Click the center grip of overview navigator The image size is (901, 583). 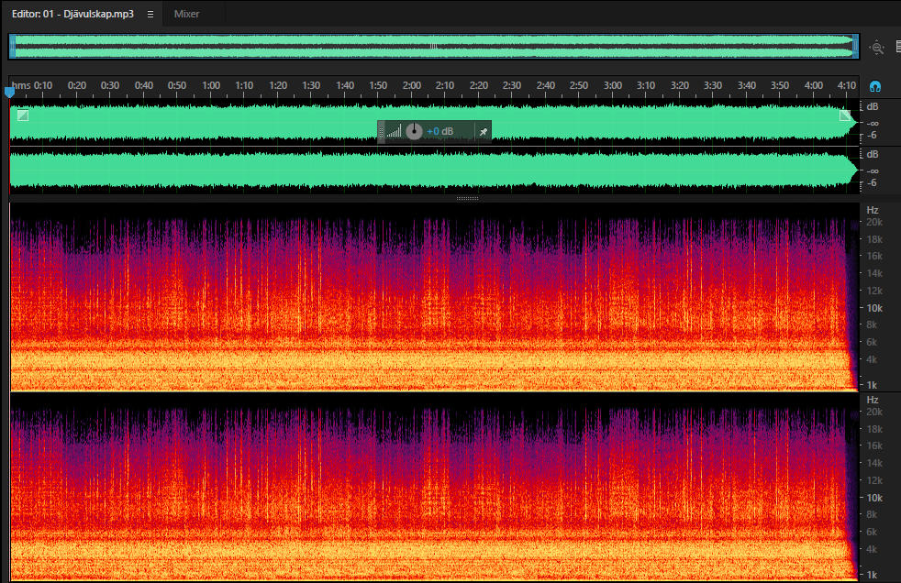(x=433, y=47)
